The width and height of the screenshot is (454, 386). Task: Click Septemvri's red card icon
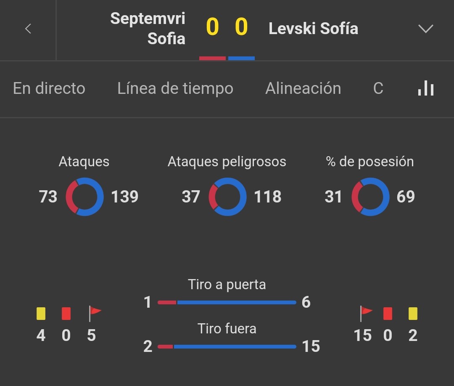click(x=66, y=314)
